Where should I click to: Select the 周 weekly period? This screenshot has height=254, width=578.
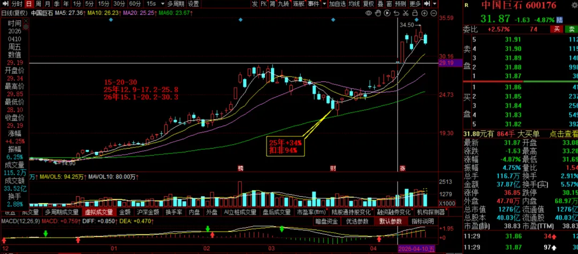[x=38, y=4]
